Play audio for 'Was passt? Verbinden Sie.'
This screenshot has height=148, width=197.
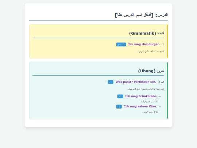111,82
